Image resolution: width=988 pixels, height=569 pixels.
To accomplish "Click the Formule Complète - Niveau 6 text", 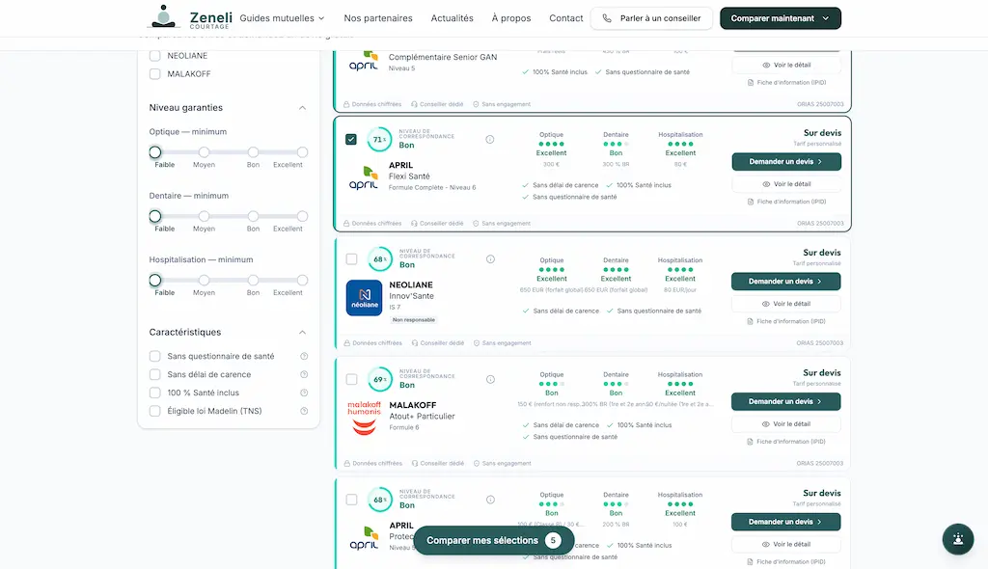I will point(432,187).
